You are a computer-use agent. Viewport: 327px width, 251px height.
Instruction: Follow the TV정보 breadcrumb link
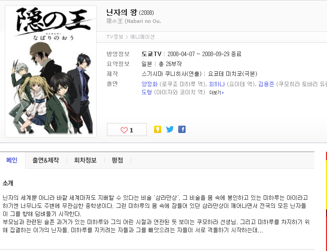tap(115, 37)
